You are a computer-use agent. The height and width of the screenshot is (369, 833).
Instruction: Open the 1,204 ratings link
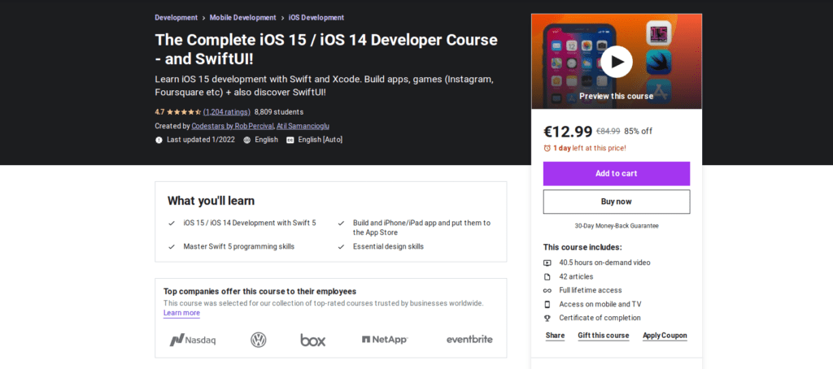point(227,112)
